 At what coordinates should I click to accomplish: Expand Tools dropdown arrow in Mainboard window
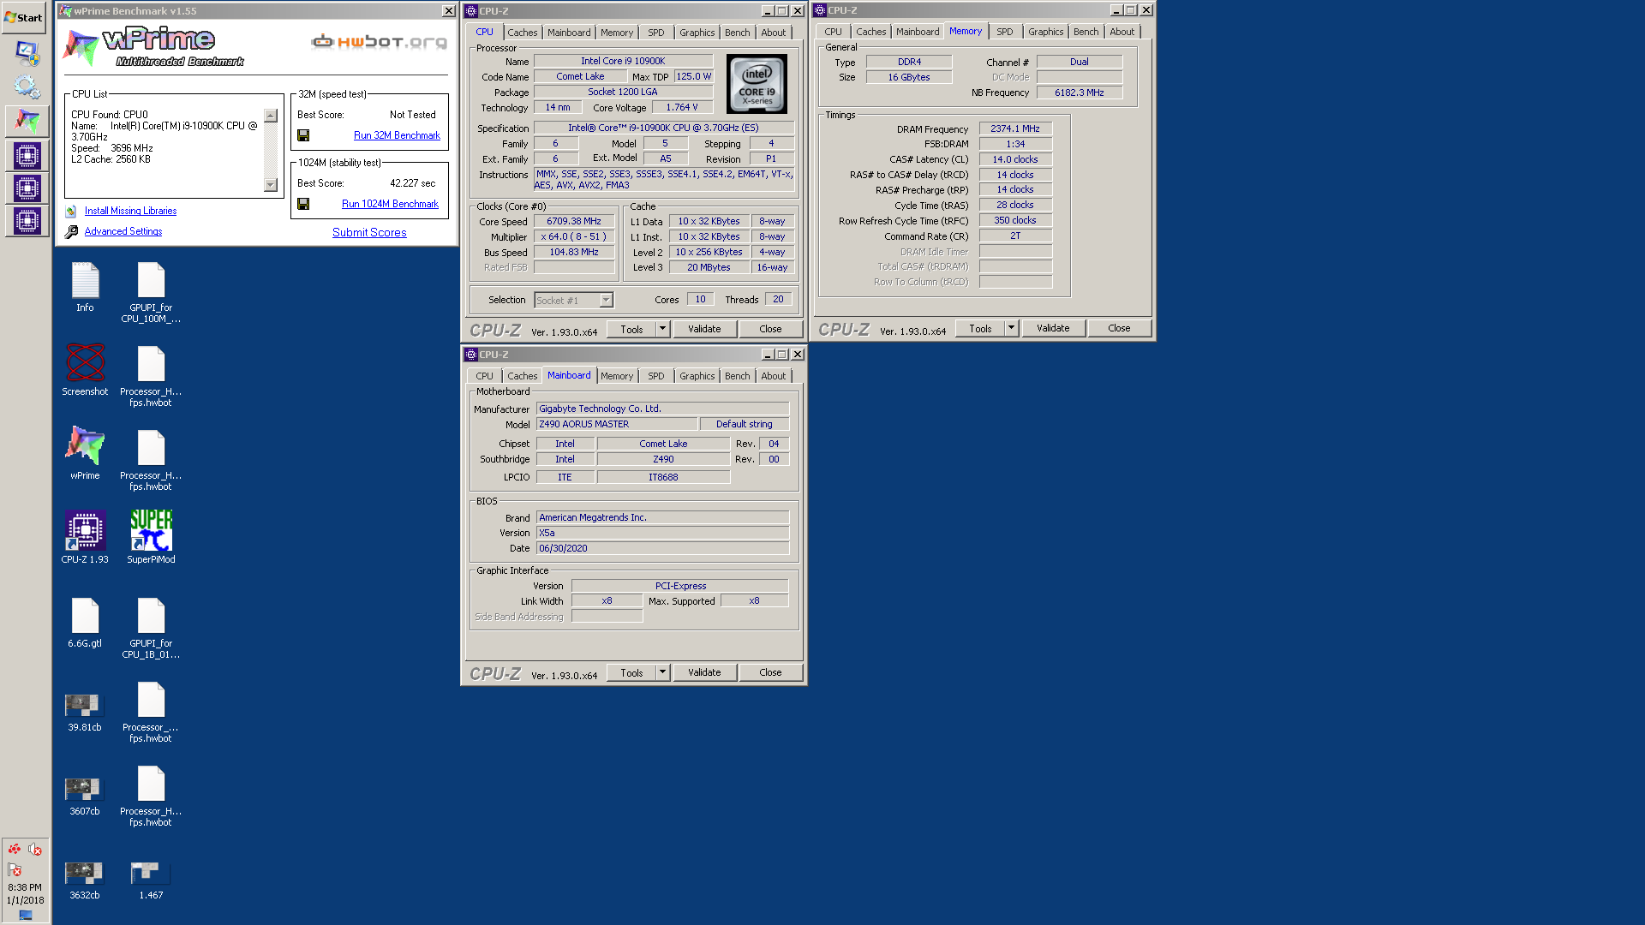pos(662,672)
